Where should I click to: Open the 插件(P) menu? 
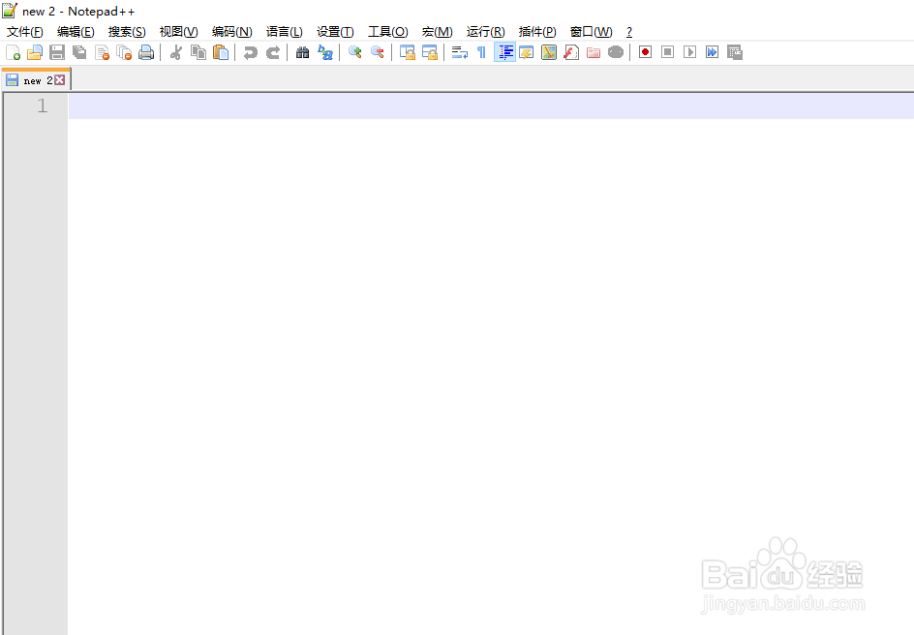tap(537, 31)
